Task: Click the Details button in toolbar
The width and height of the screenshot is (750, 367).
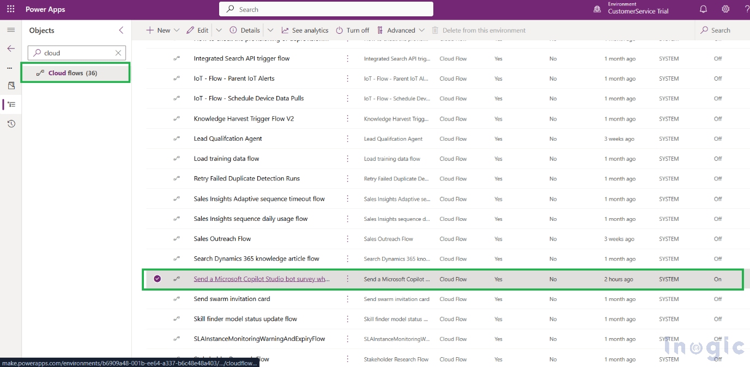Action: [245, 31]
